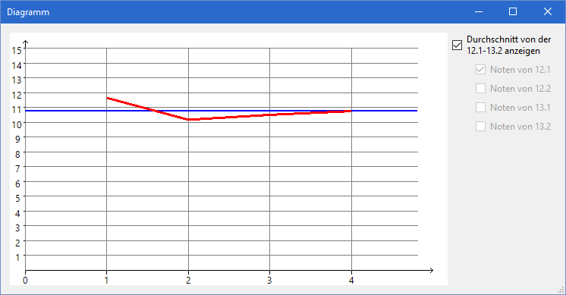This screenshot has width=566, height=295.
Task: Click the Noten von 12.2 label
Action: coord(520,89)
